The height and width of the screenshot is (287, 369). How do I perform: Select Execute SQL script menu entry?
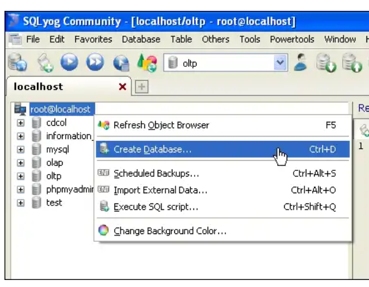[x=223, y=207]
